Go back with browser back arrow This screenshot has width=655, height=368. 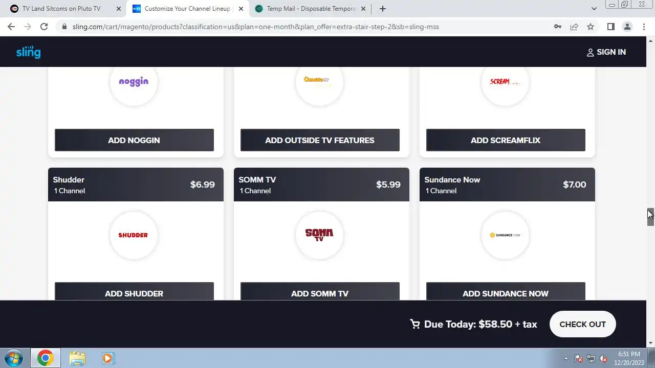click(x=11, y=27)
